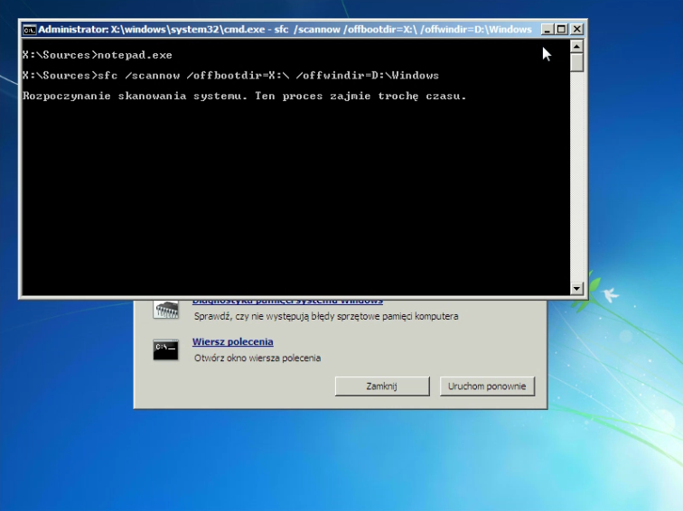Open the cmd.exe system menu icon
Viewport: 683px width, 511px height.
pyautogui.click(x=29, y=30)
